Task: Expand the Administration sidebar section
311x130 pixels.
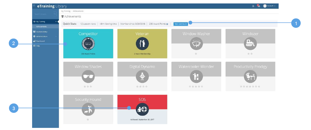Action: click(x=56, y=36)
